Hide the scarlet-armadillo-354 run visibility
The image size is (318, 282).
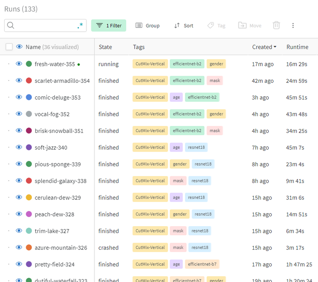tap(19, 81)
